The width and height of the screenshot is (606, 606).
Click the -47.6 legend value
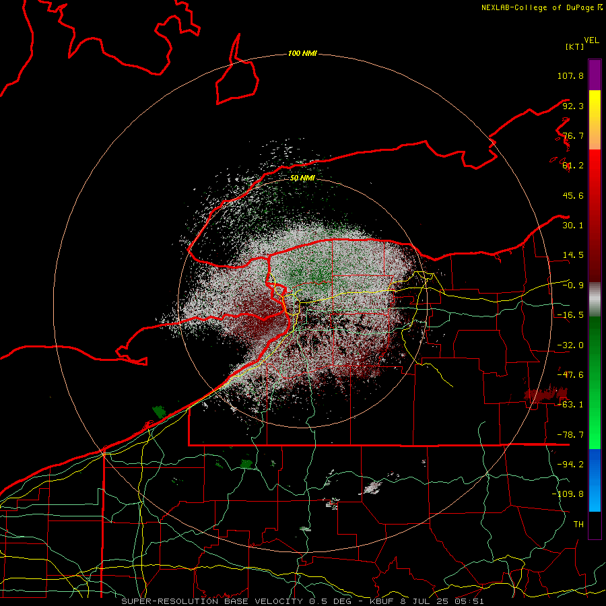(570, 375)
